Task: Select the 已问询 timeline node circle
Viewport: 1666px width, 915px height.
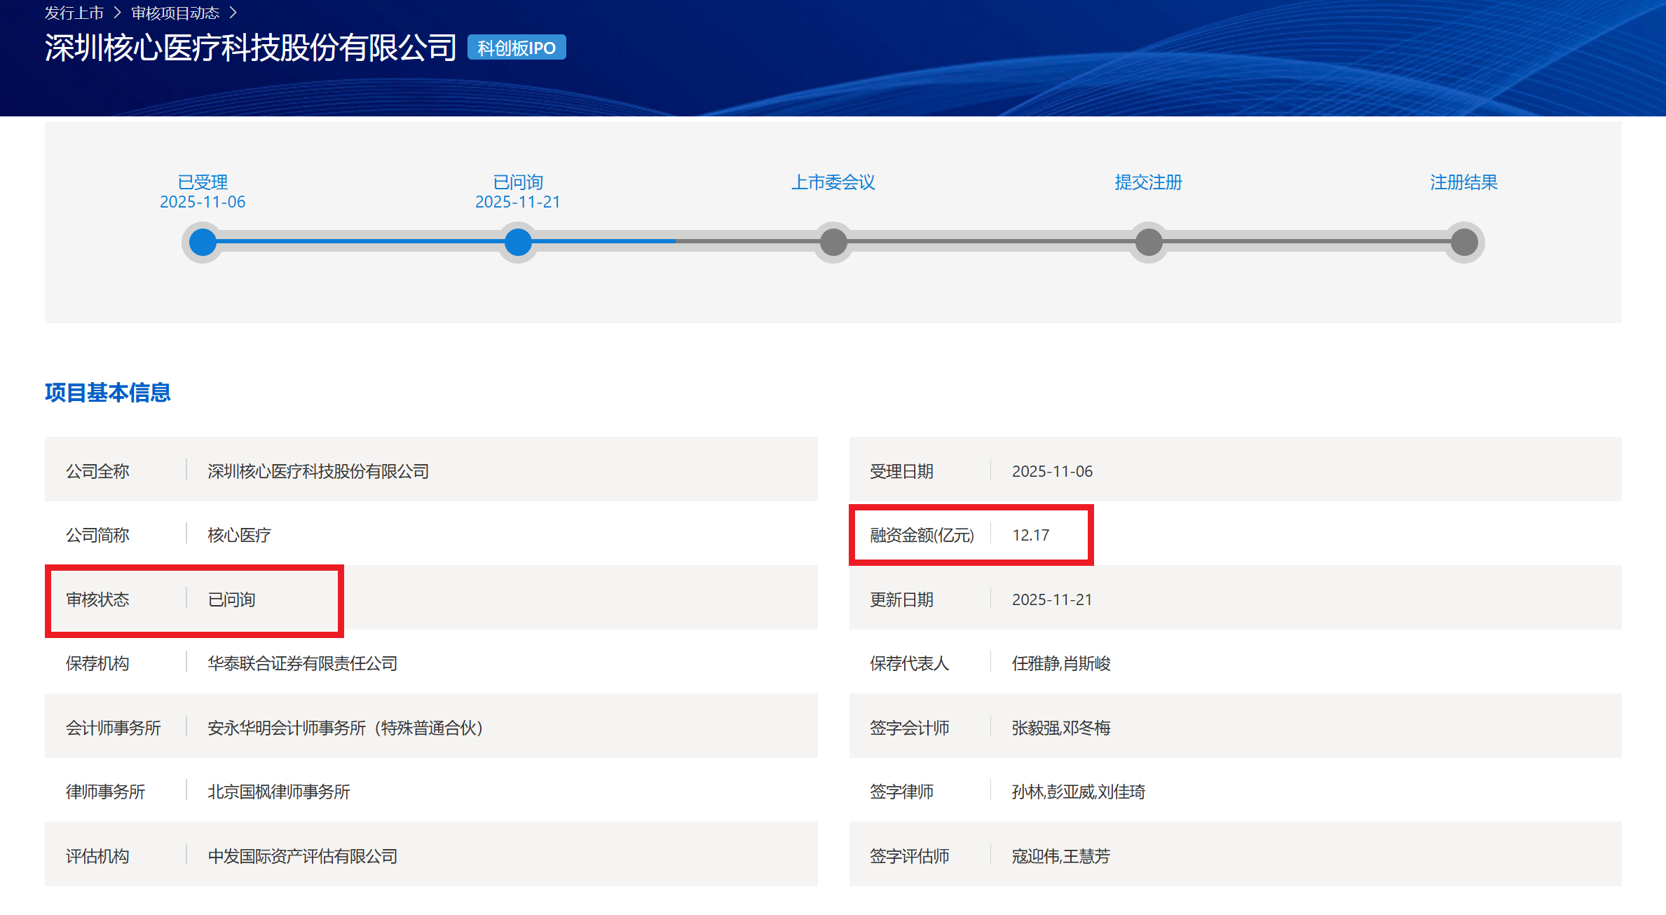Action: [518, 243]
